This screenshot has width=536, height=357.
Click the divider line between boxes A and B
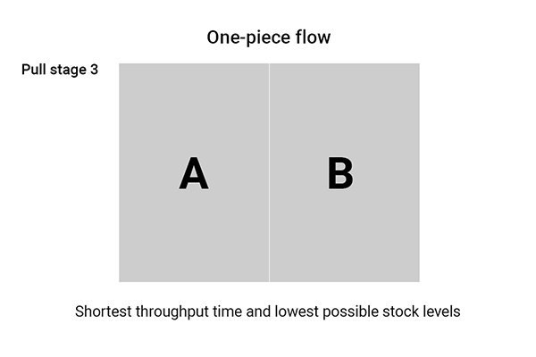coord(269,172)
